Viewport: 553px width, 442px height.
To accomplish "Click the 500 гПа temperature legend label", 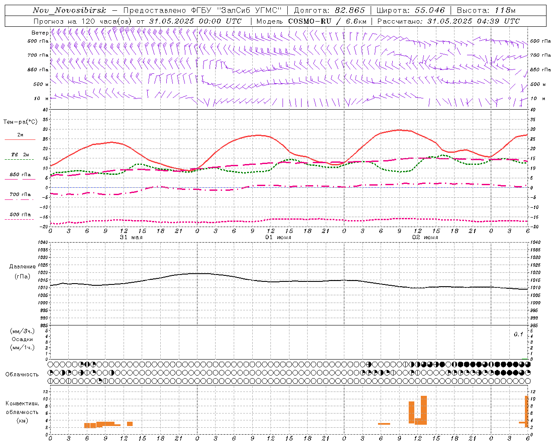I will (20, 215).
